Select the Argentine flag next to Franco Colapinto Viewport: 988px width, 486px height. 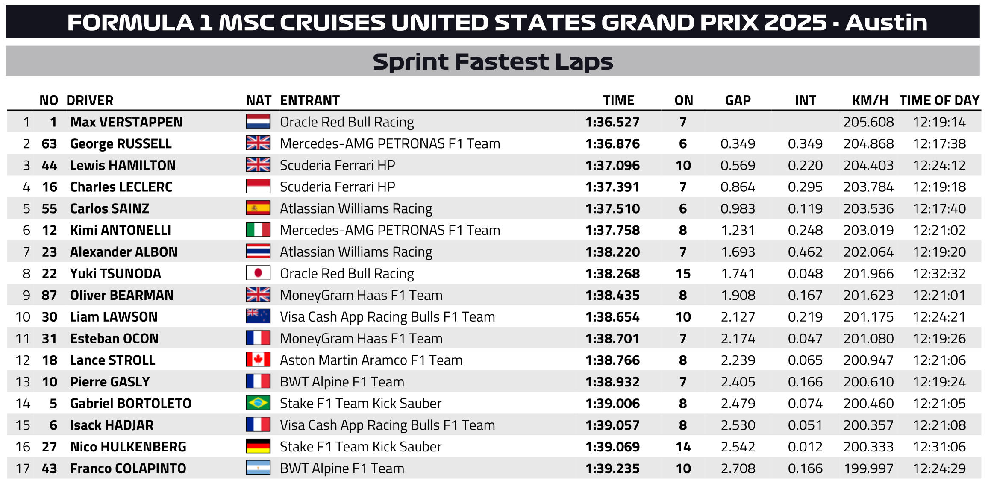coord(258,468)
